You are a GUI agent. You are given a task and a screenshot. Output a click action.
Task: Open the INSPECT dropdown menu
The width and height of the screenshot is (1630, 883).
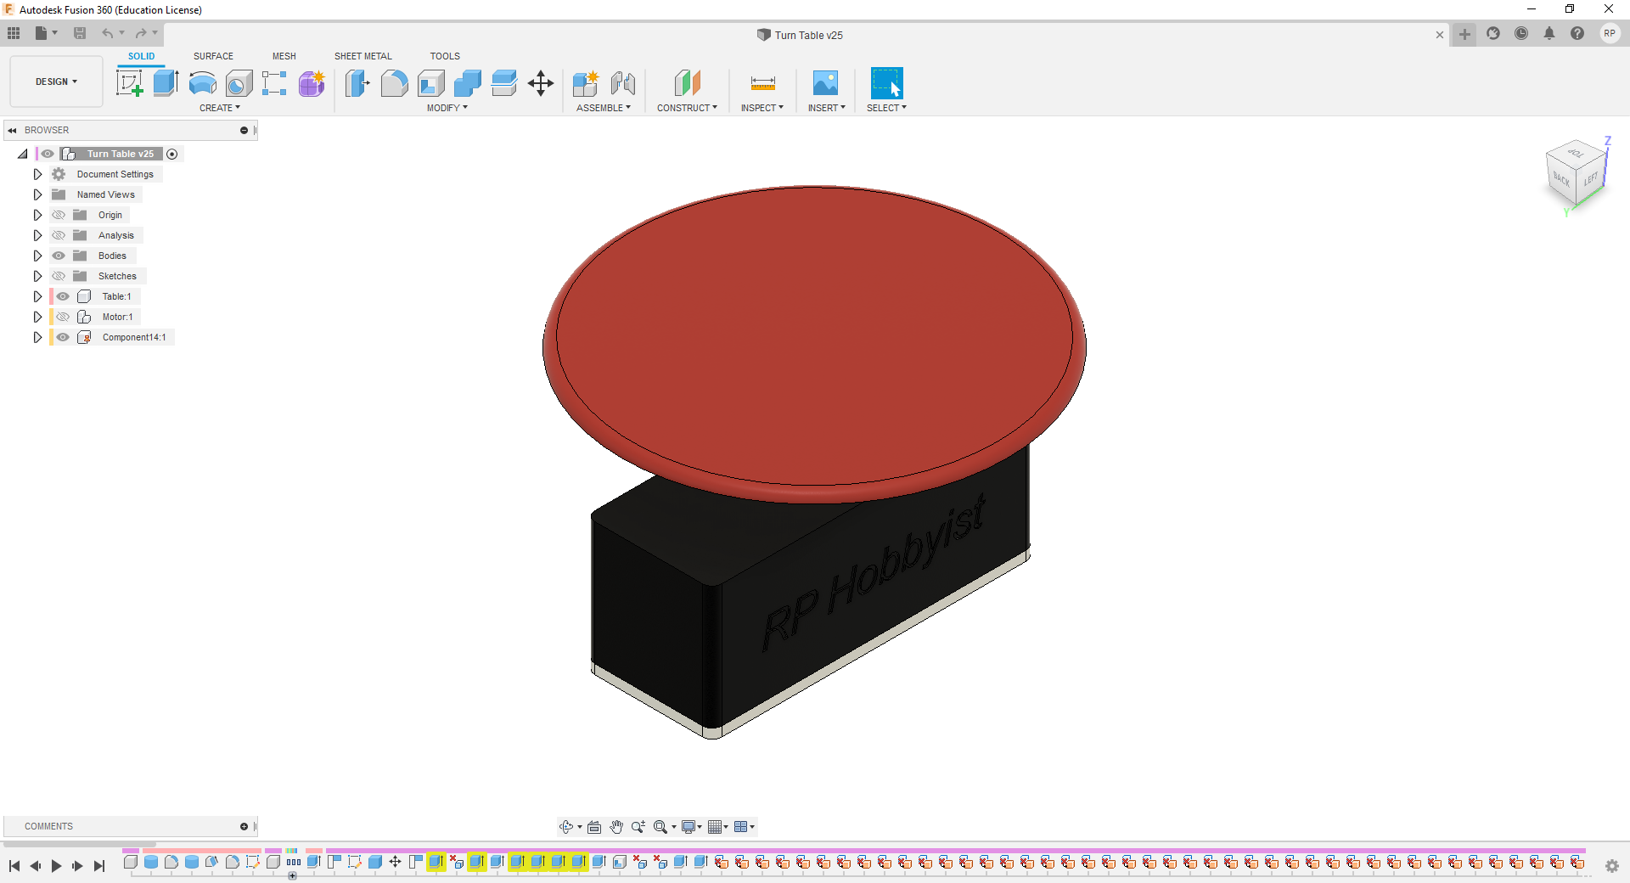(762, 108)
